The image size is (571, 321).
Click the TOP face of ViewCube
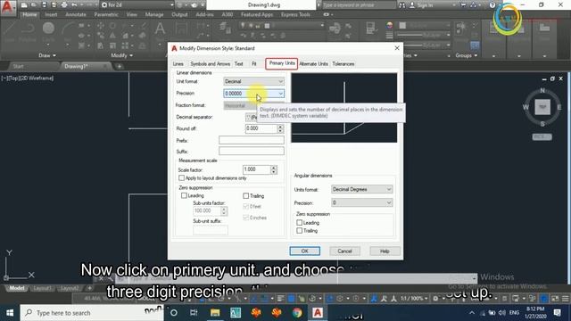[x=542, y=107]
